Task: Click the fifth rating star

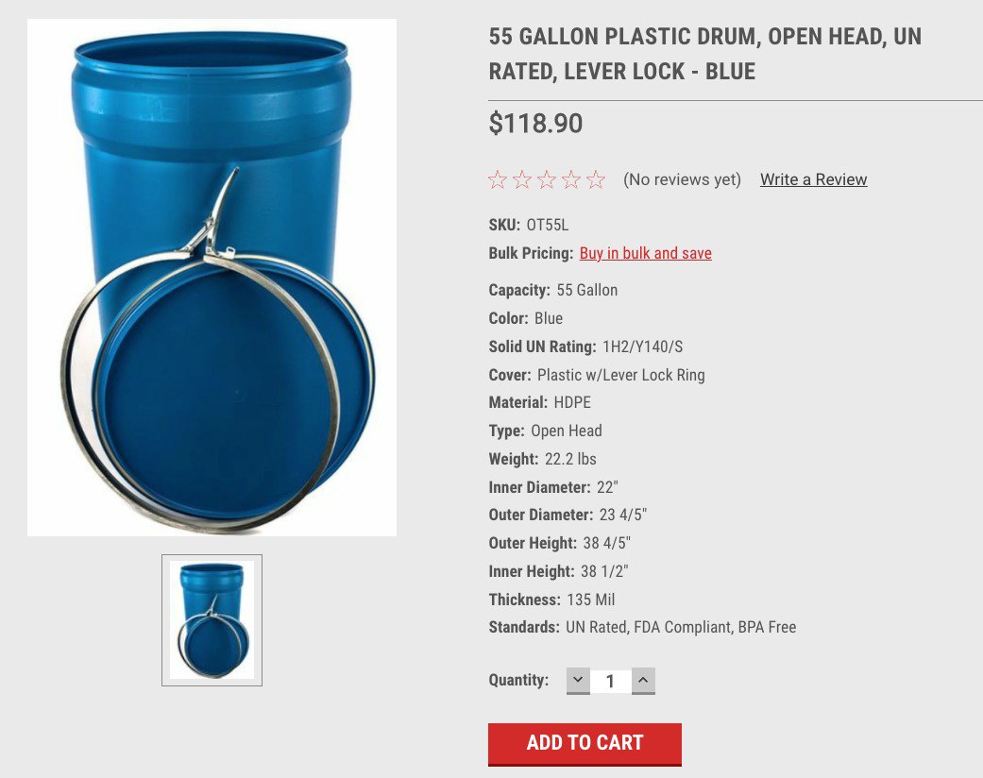Action: (x=596, y=180)
